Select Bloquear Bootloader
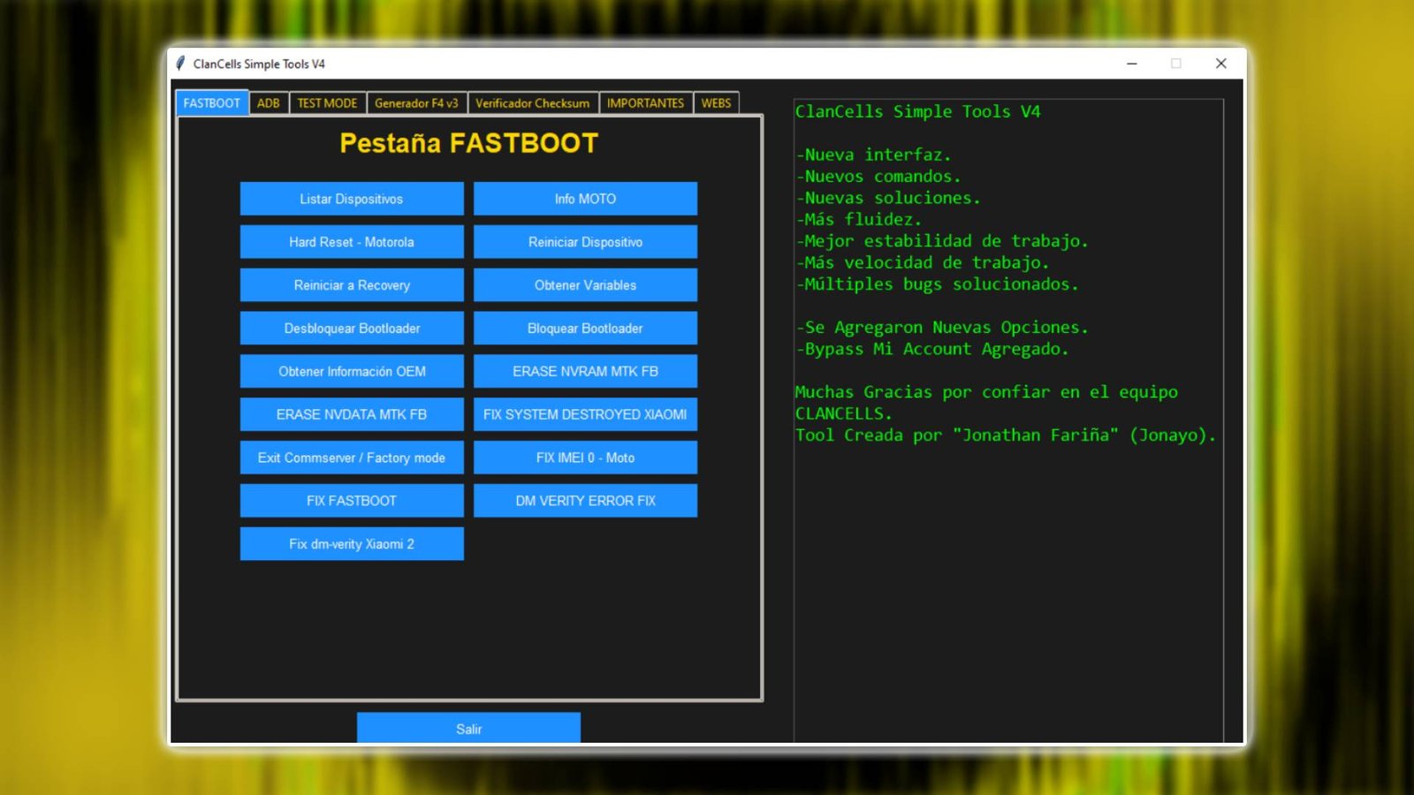Screen dimensions: 1414x795 click(x=585, y=328)
